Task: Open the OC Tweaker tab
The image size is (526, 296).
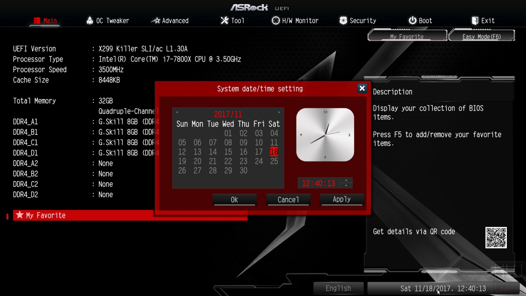Action: point(108,21)
